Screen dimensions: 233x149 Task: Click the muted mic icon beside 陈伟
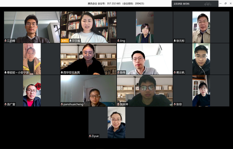click(118, 72)
